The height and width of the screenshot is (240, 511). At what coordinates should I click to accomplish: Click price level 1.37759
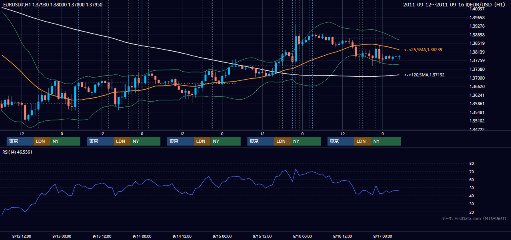477,60
